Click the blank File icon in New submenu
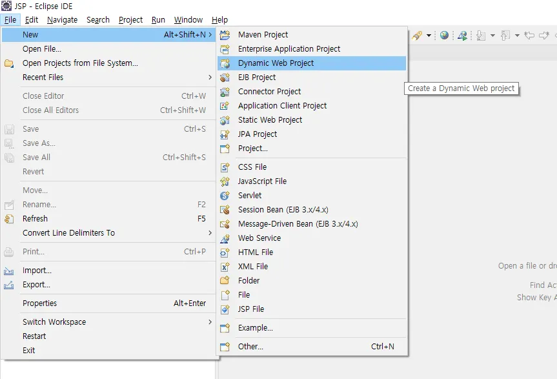The image size is (557, 379). click(x=225, y=295)
